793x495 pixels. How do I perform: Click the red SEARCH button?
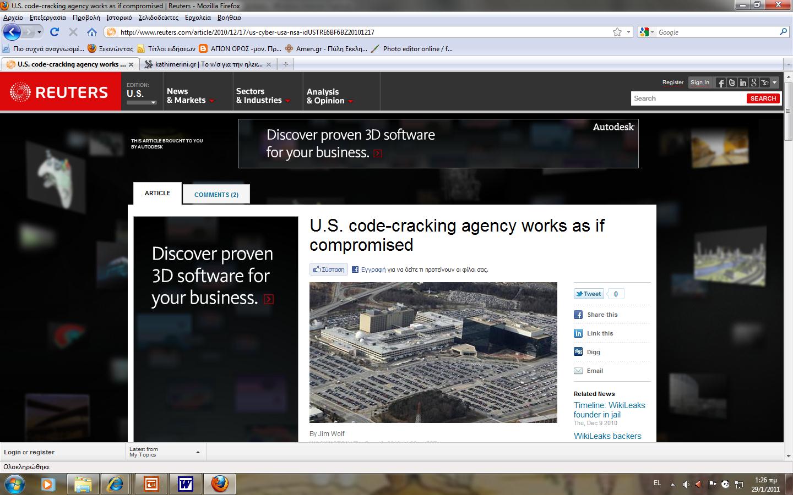[763, 98]
